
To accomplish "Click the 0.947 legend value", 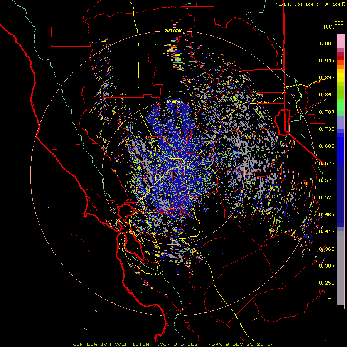I will tap(327, 61).
